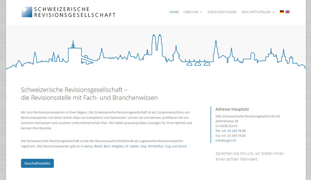Image resolution: width=311 pixels, height=180 pixels.
Task: Open the ÜBER UNS menu item
Action: click(x=191, y=12)
